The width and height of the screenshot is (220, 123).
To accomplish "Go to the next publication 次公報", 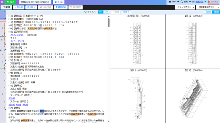I will click(x=31, y=7).
